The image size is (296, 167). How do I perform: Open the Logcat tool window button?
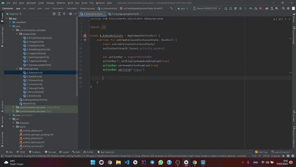click(64, 152)
